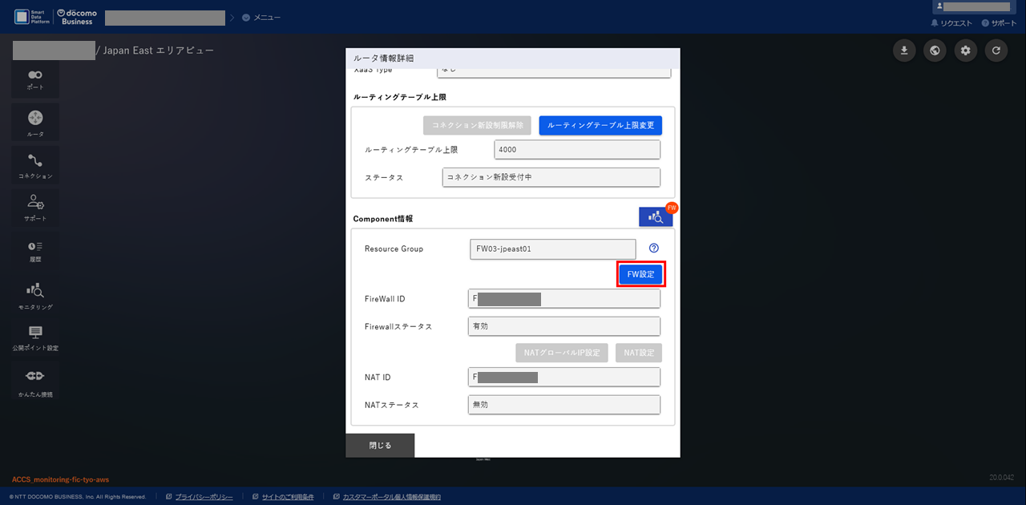Open settings gear icon
The height and width of the screenshot is (505, 1026).
[965, 50]
